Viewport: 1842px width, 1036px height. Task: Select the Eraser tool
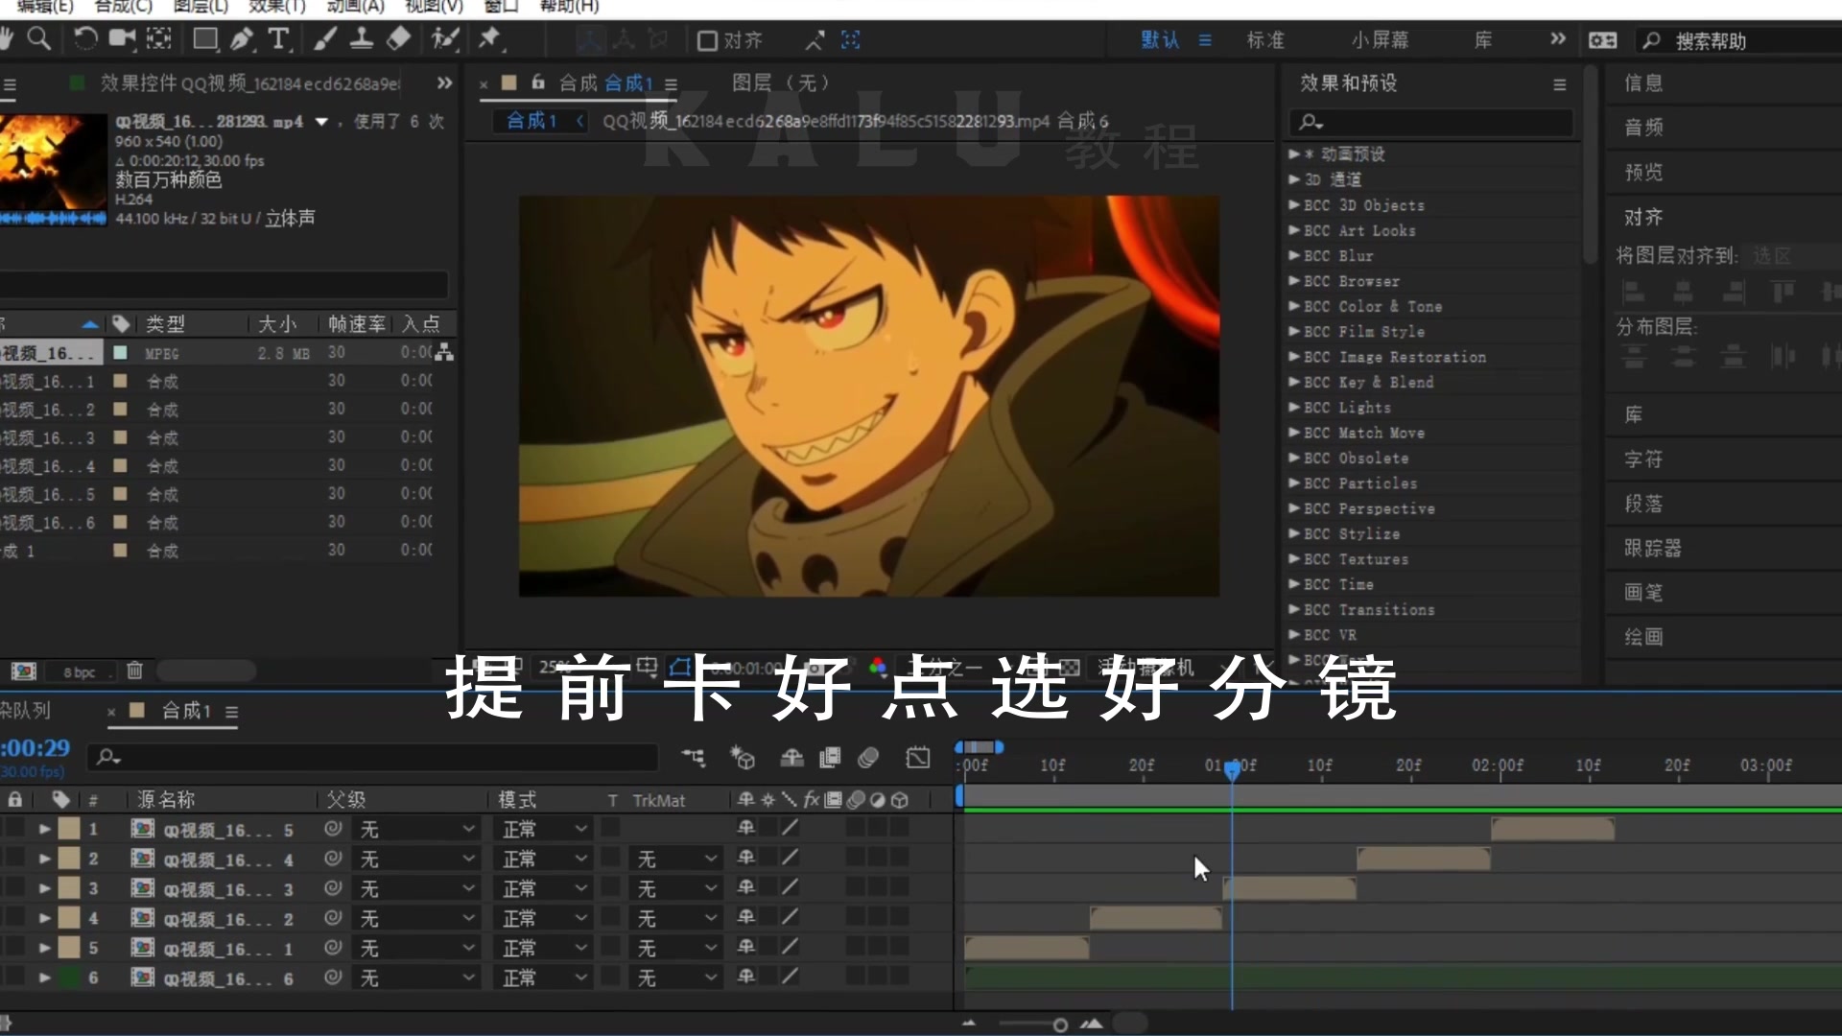[398, 39]
